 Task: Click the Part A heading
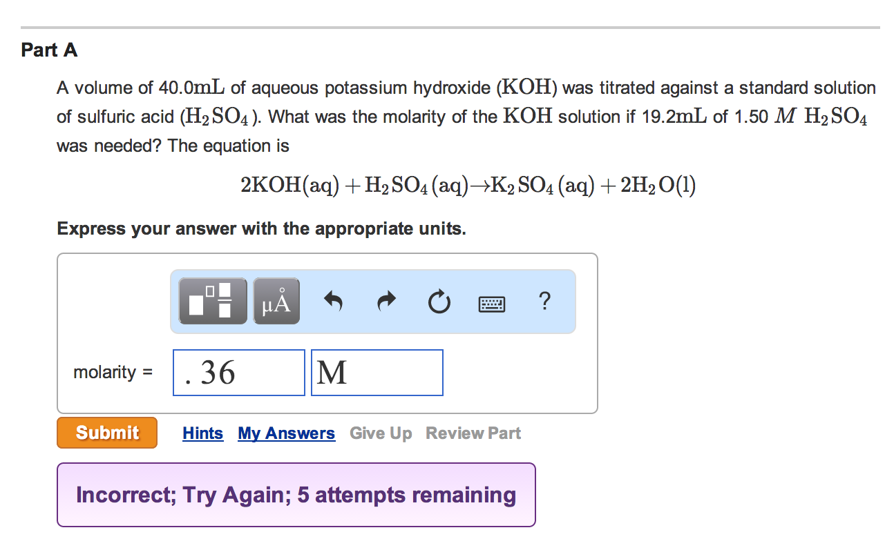point(49,50)
